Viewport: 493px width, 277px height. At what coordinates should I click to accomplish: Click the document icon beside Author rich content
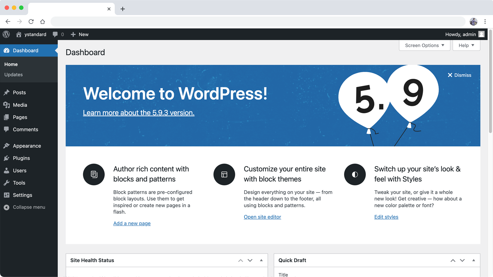coord(94,175)
